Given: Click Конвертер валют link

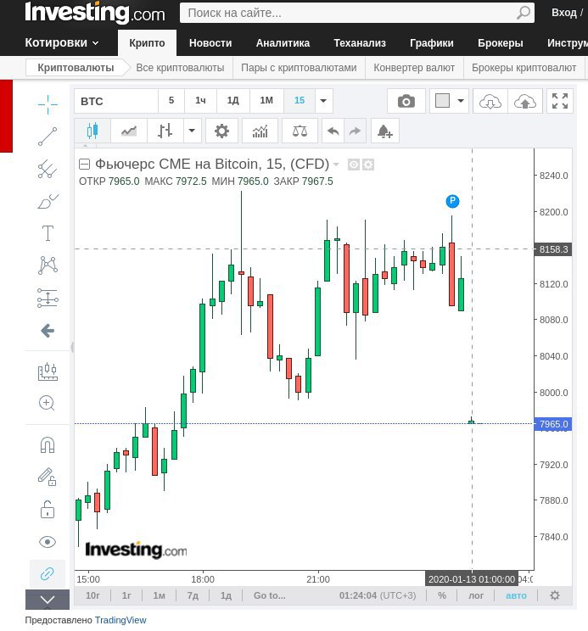Looking at the screenshot, I should point(414,68).
